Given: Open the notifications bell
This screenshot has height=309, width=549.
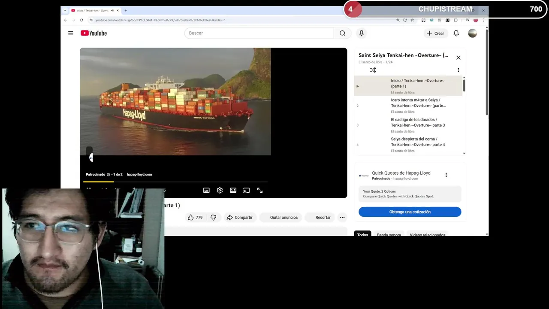Looking at the screenshot, I should [456, 33].
